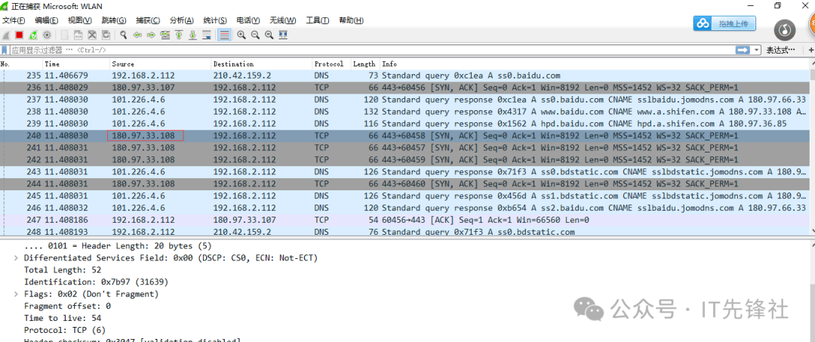Expand the Differentiated Services Field
The image size is (815, 342).
(x=17, y=258)
